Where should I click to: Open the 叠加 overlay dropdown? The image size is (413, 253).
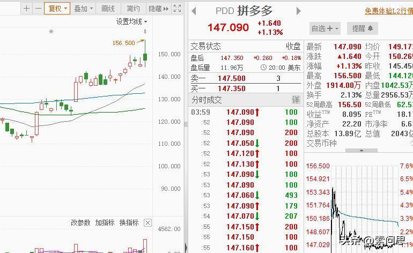(x=83, y=9)
